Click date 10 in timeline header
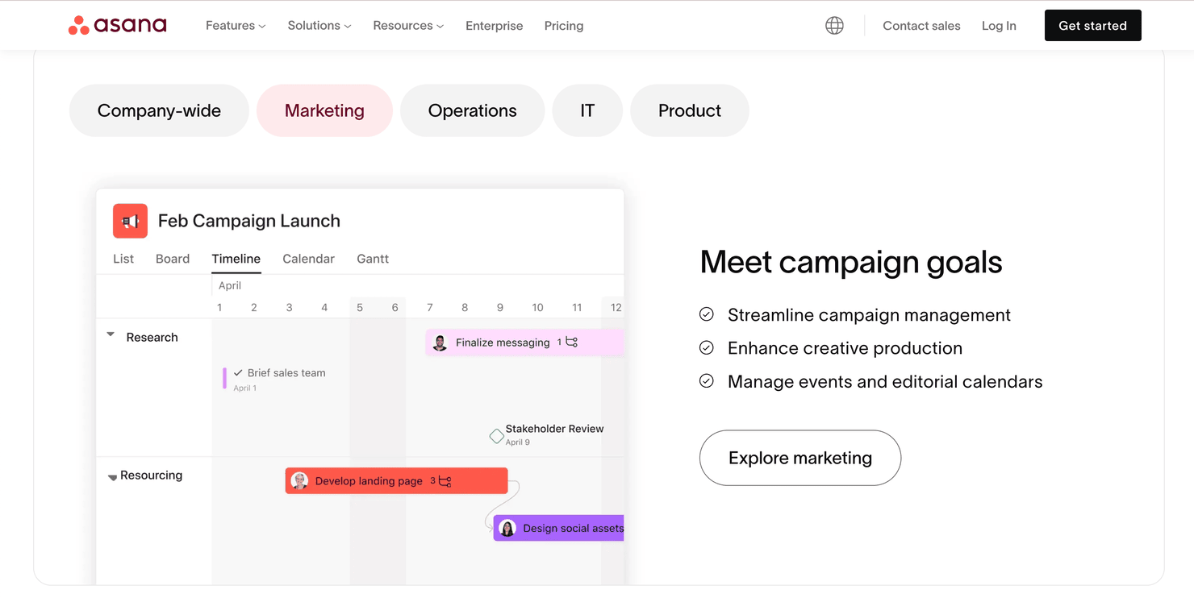Screen dimensions: 1194x598 click(x=537, y=307)
